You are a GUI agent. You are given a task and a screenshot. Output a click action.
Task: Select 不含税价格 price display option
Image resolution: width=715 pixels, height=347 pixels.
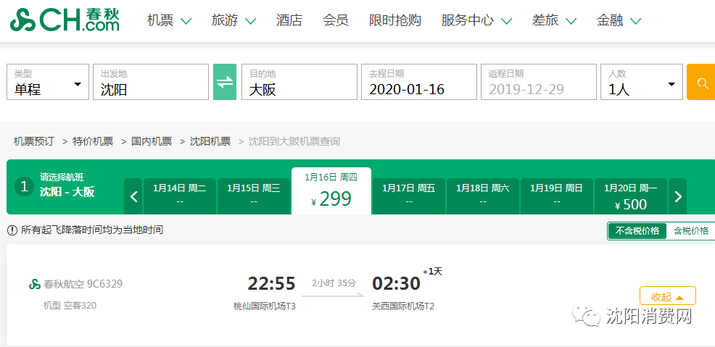tap(637, 231)
